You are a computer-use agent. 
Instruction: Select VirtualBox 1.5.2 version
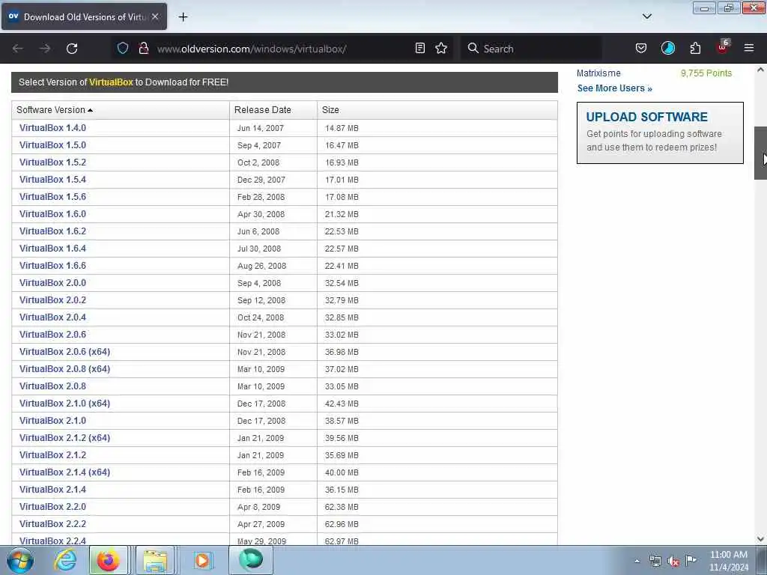click(x=53, y=162)
